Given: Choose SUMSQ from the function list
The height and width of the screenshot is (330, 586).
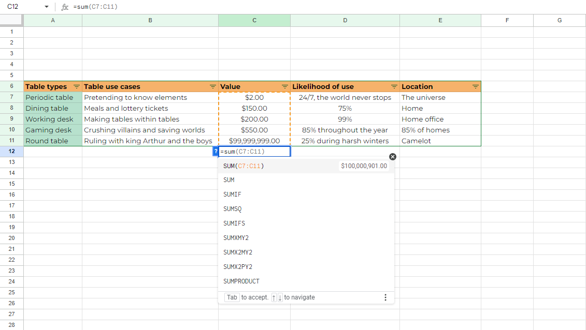Looking at the screenshot, I should 306,209.
